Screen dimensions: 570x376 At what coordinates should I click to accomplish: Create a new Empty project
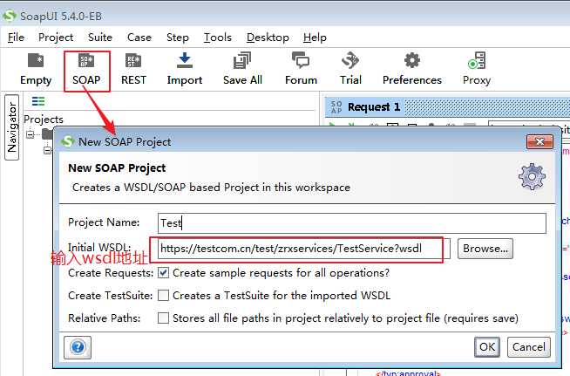click(36, 70)
